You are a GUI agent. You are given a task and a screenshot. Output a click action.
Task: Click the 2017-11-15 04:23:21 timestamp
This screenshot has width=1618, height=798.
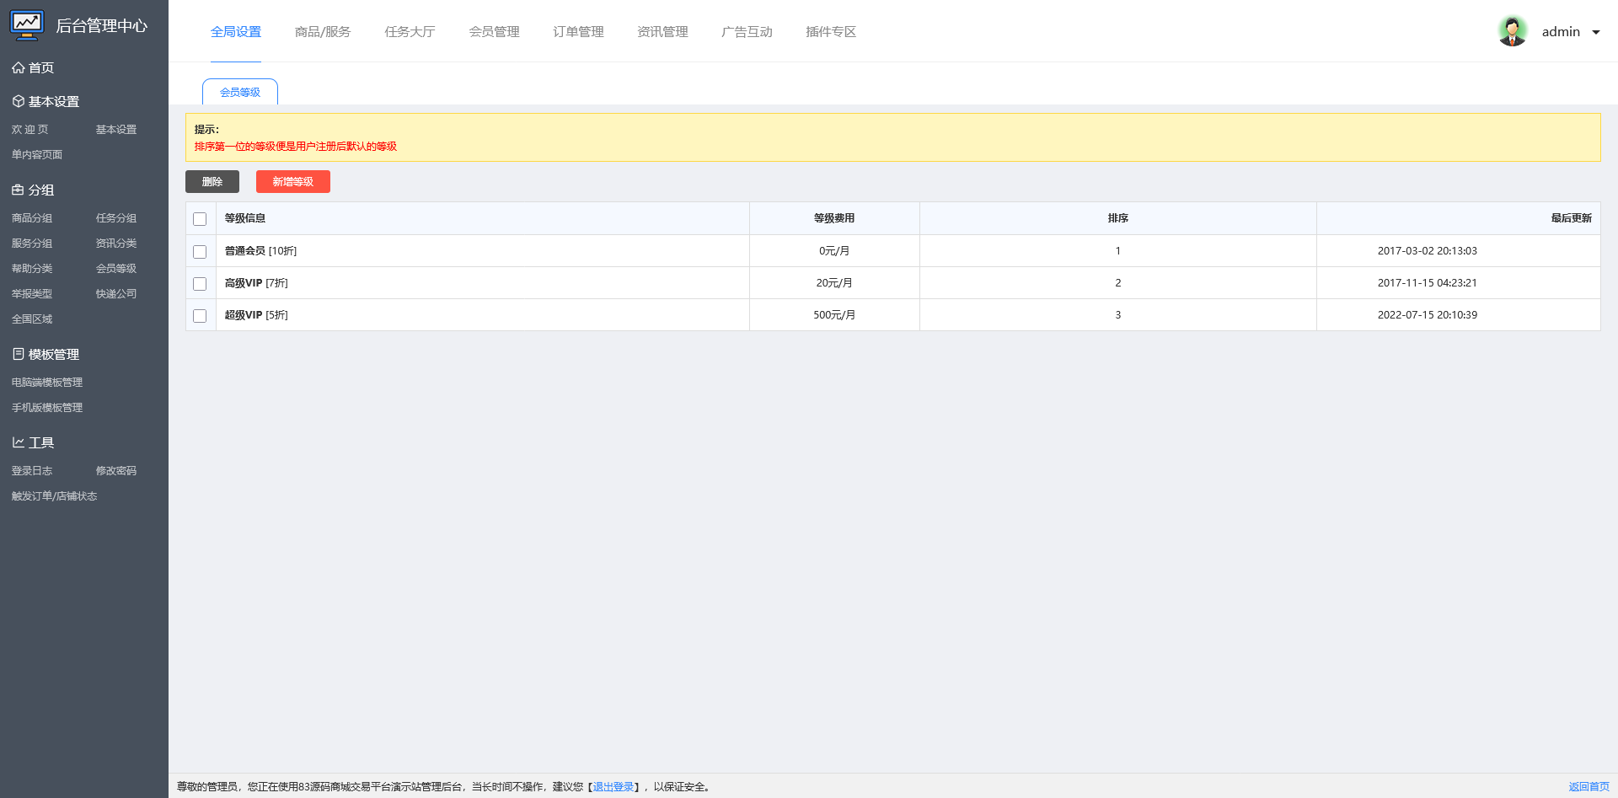tap(1428, 283)
